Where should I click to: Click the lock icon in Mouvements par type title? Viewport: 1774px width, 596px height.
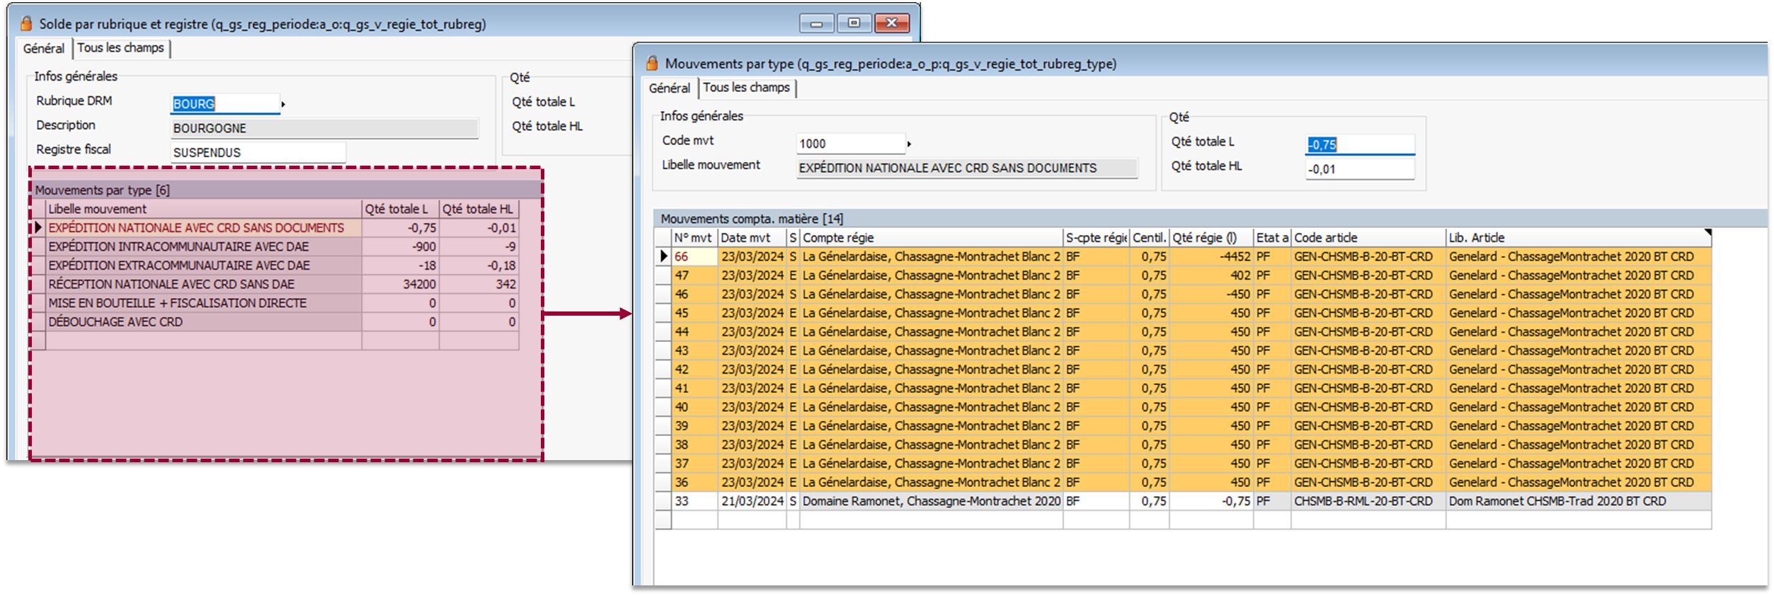point(652,63)
